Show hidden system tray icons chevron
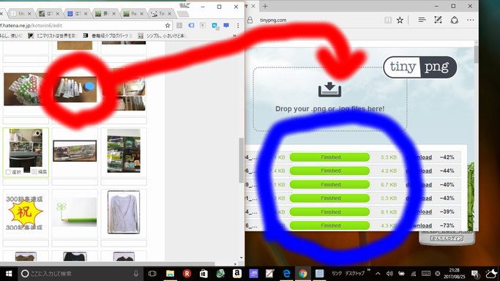This screenshot has height=281, width=500. coord(378,274)
